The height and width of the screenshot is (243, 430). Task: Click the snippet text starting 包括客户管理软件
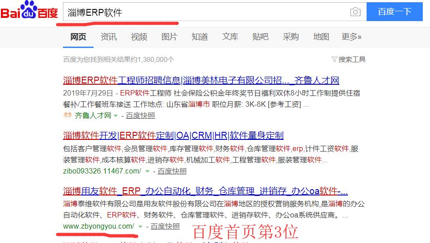click(x=211, y=154)
